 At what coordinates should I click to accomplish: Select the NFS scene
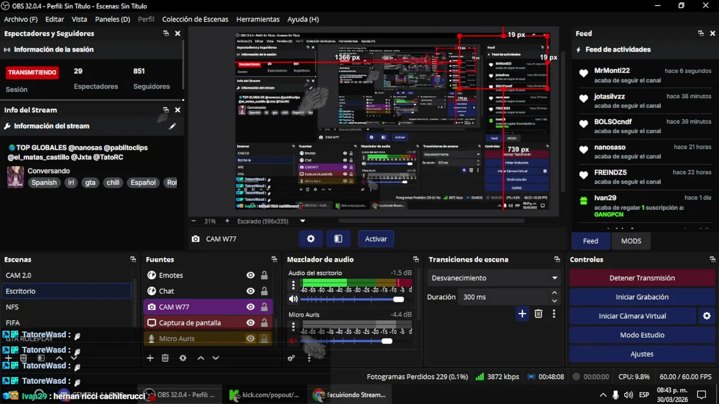pyautogui.click(x=66, y=307)
